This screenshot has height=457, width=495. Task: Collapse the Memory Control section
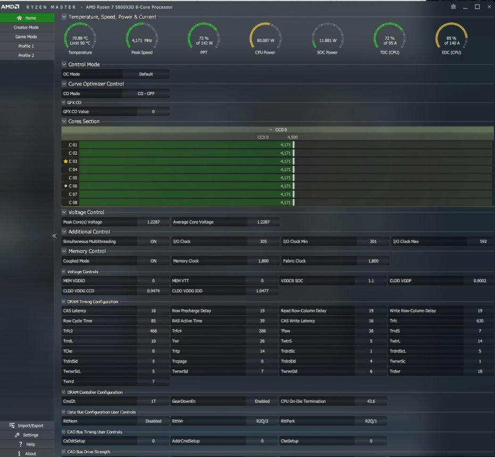64,251
